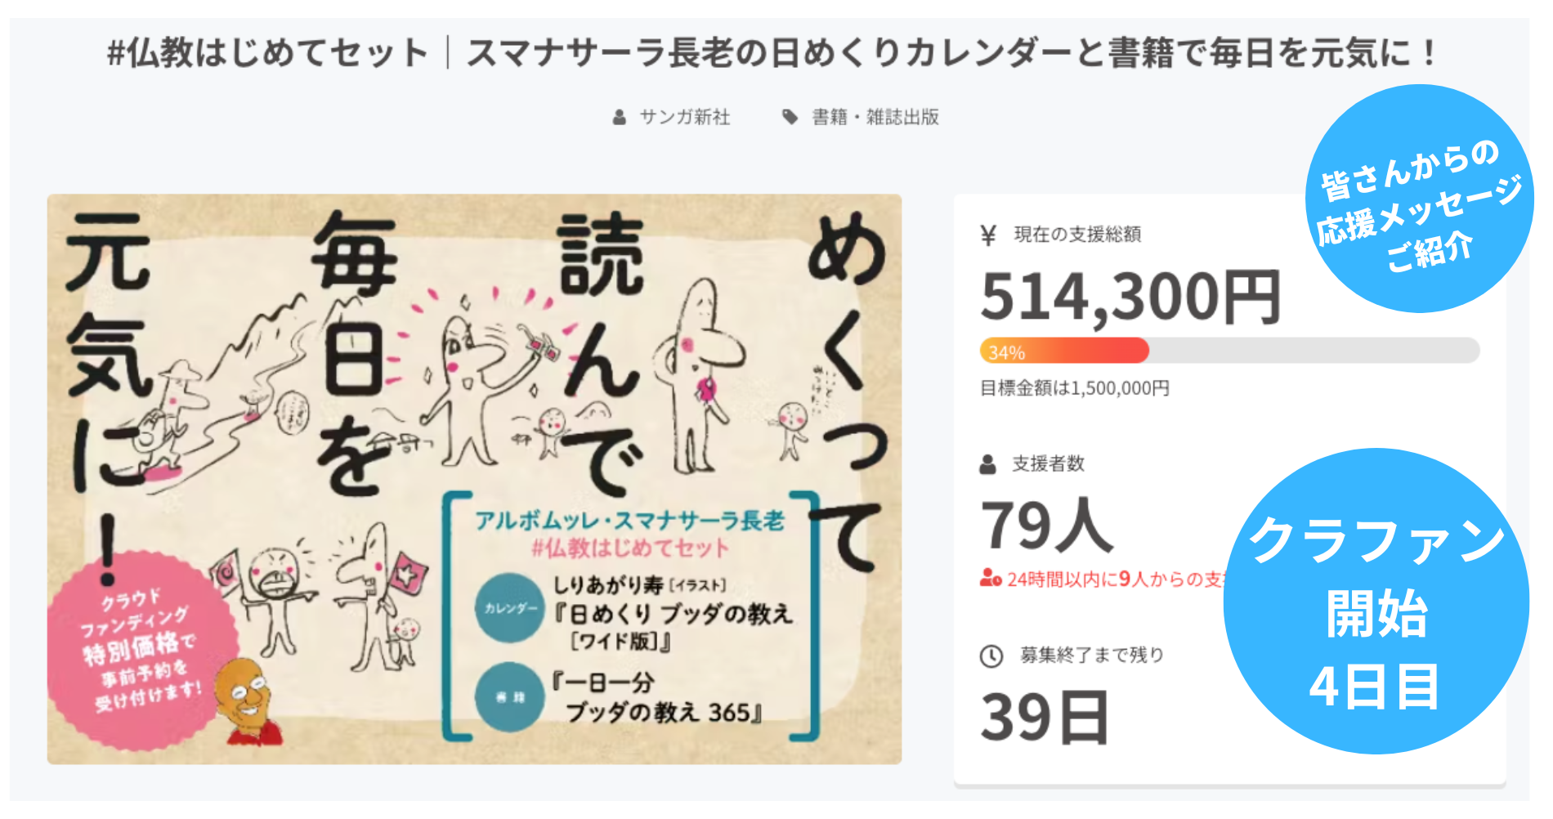This screenshot has width=1553, height=819.
Task: Click the yen icon beside 現在の支援総額
Action: click(988, 235)
